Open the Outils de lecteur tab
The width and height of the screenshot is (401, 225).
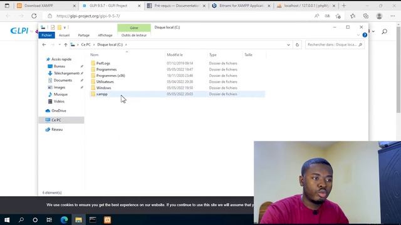(134, 35)
